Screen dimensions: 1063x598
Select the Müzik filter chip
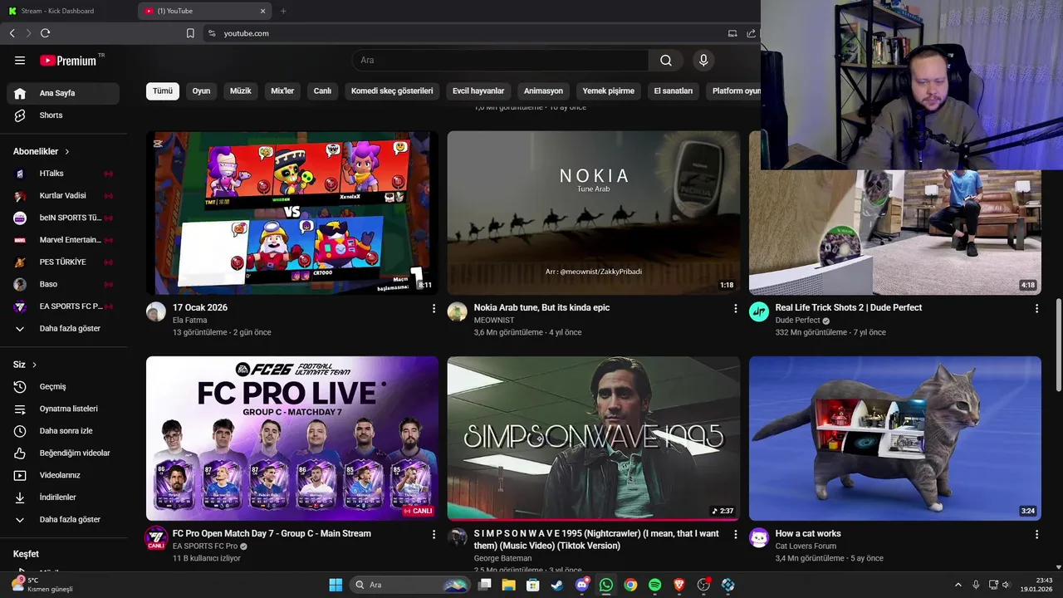[241, 91]
